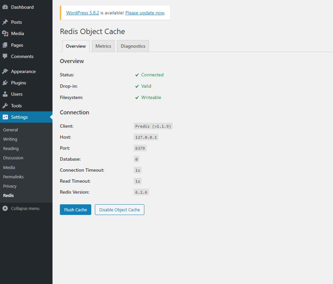Open the Dashboard menu item
333x284 pixels.
tap(22, 7)
